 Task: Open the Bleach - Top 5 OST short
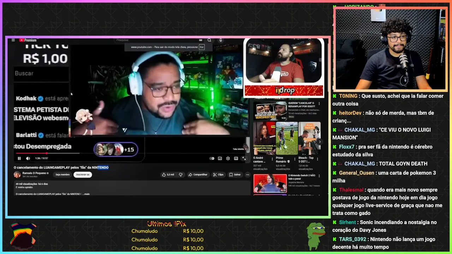[309, 139]
